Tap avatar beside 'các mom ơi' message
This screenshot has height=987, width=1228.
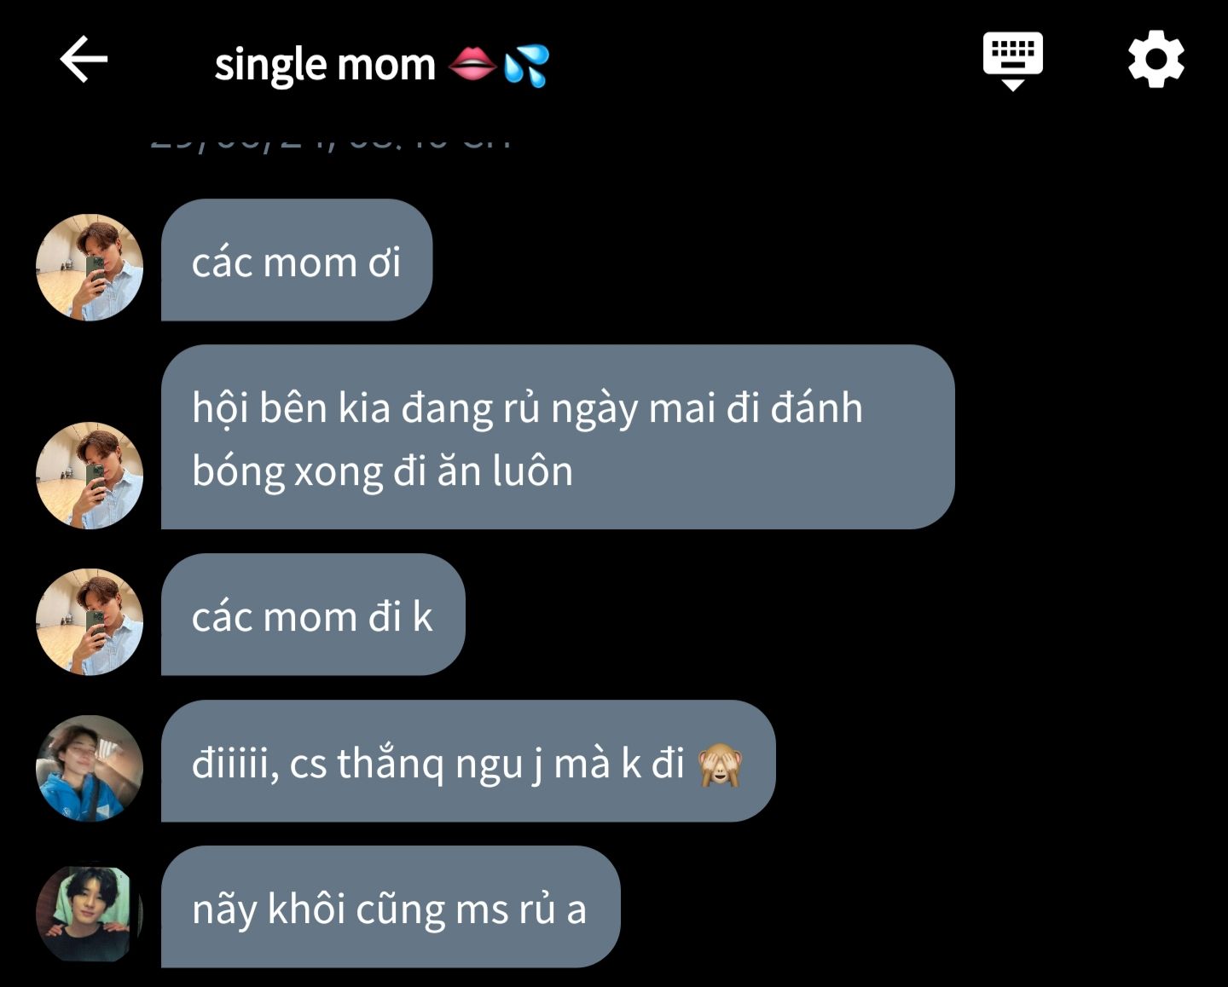(x=90, y=268)
